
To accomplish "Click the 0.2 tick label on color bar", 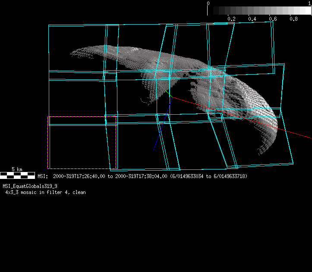I will pos(231,19).
